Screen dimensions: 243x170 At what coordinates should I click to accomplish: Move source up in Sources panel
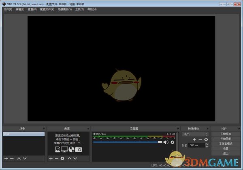click(69, 158)
